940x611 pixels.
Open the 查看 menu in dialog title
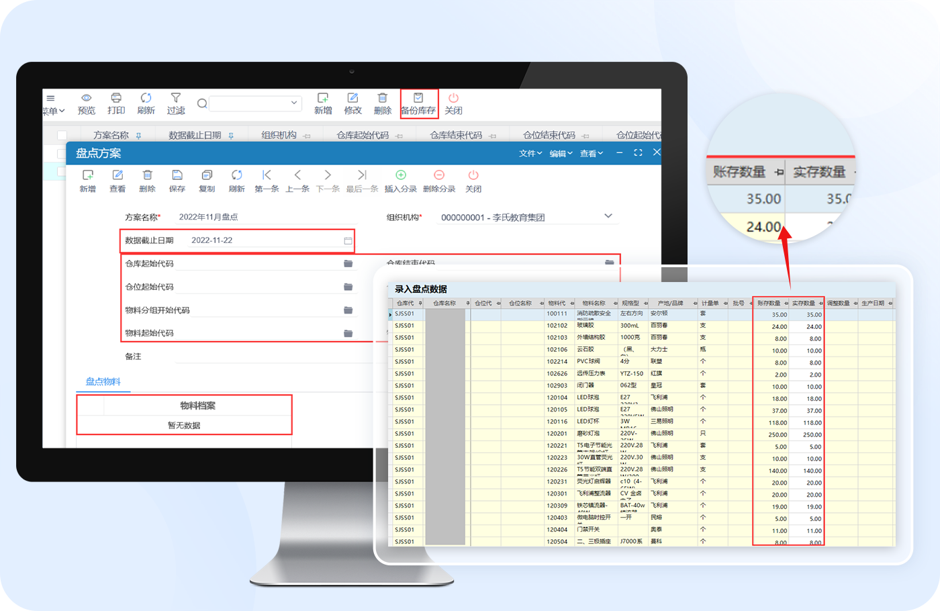(592, 154)
